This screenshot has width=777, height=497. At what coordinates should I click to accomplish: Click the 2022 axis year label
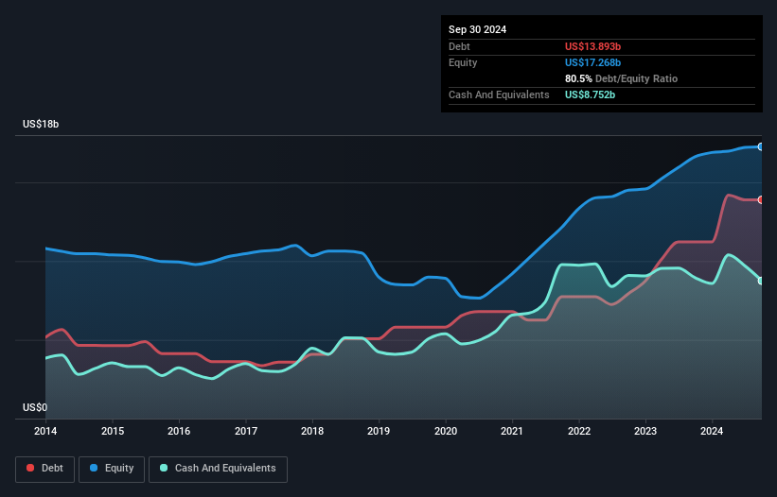pos(579,431)
